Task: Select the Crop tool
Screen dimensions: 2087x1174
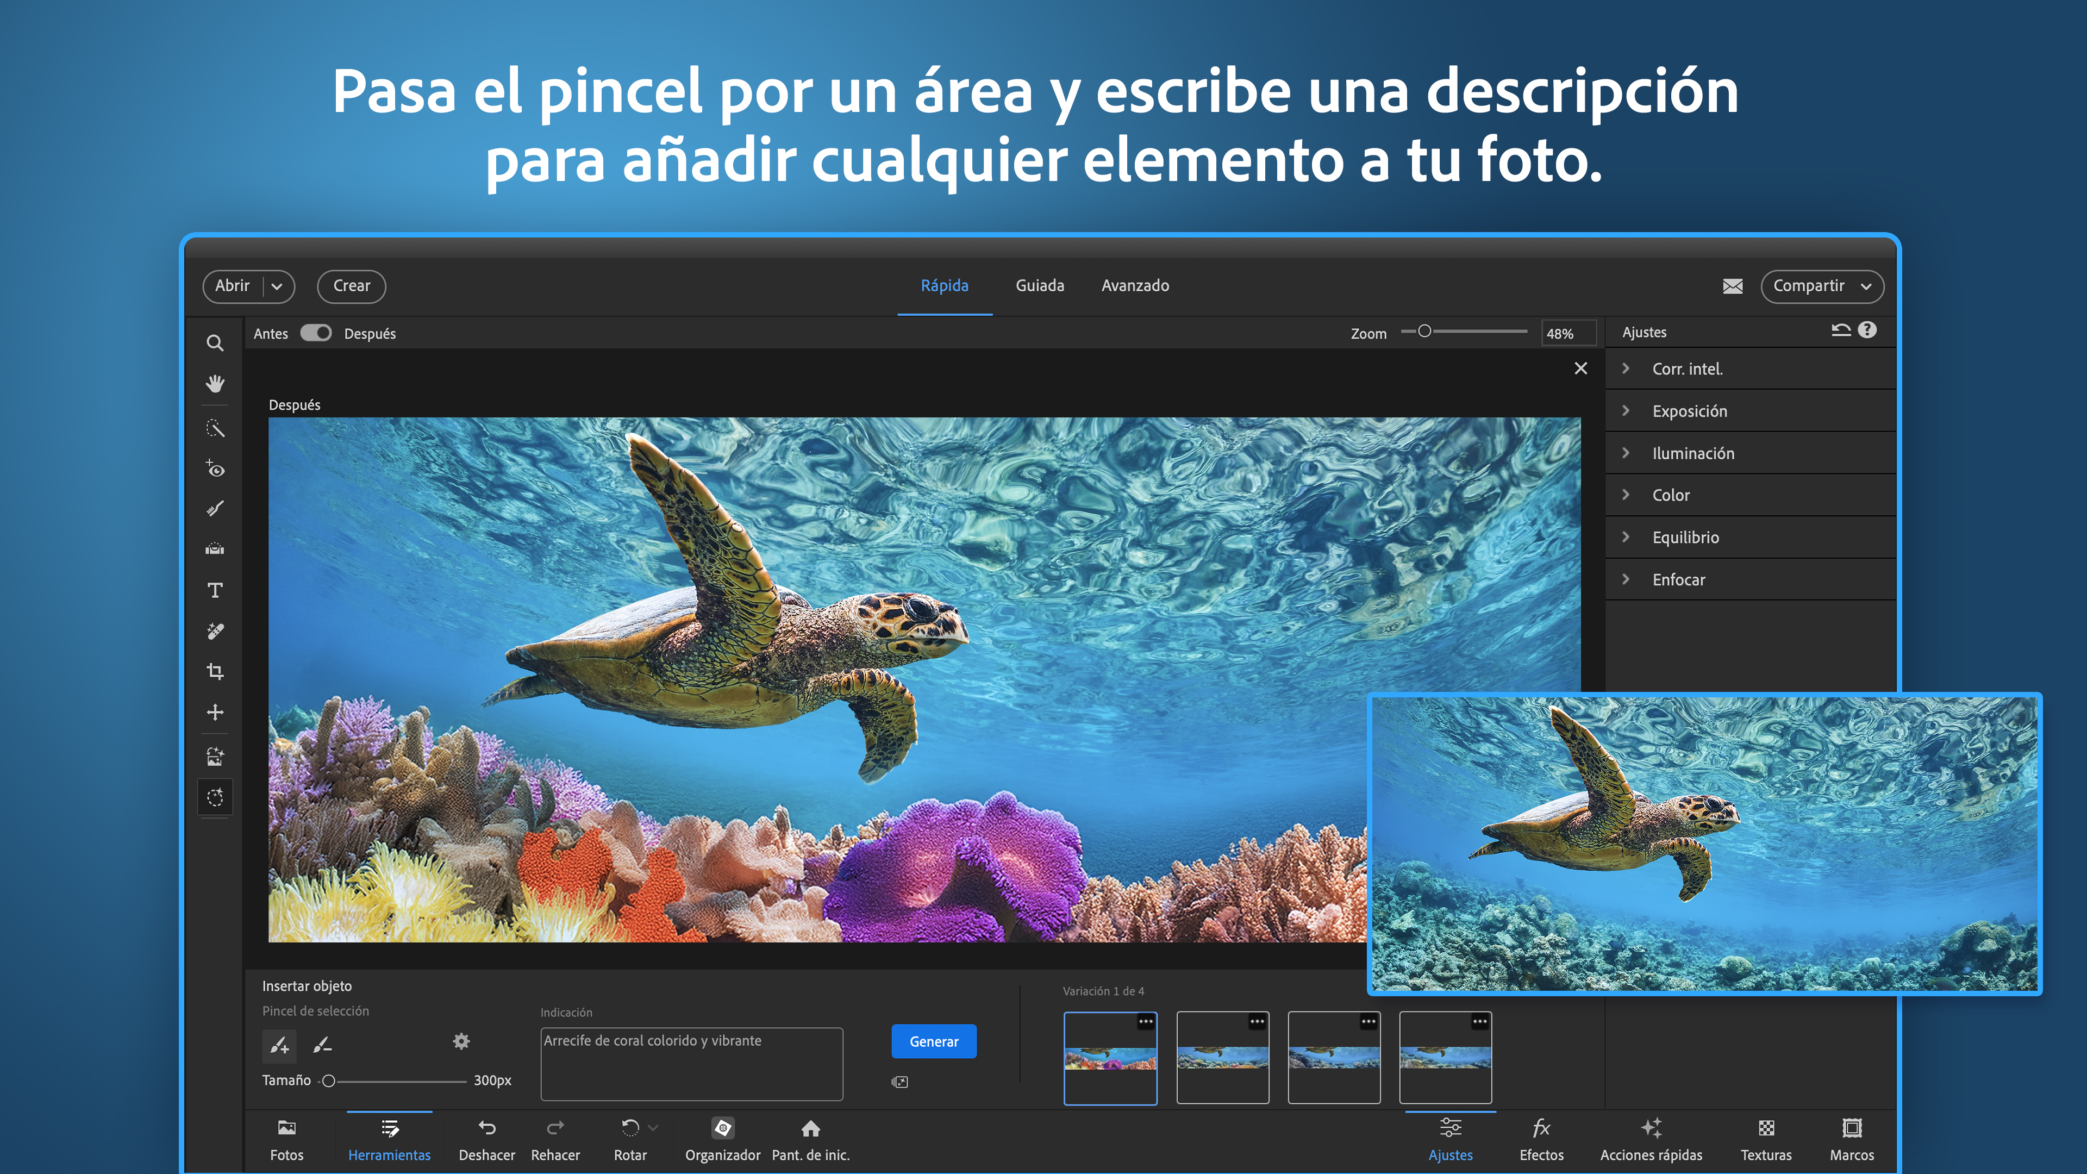Action: point(215,672)
